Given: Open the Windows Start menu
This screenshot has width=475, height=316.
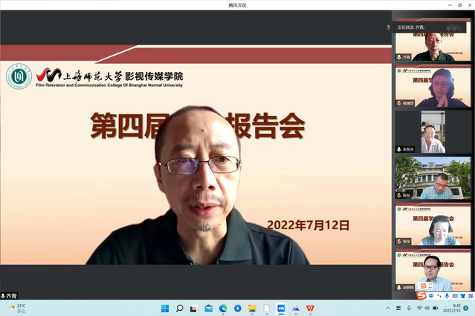Looking at the screenshot, I should tap(164, 308).
